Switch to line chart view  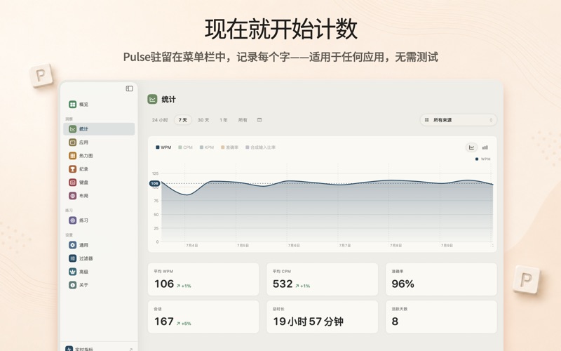tap(471, 147)
